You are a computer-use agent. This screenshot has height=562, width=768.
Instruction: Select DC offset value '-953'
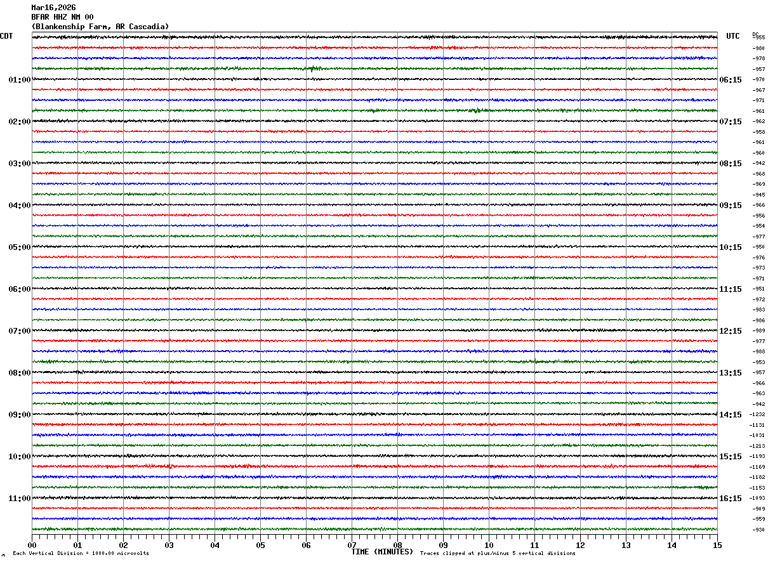pos(758,362)
